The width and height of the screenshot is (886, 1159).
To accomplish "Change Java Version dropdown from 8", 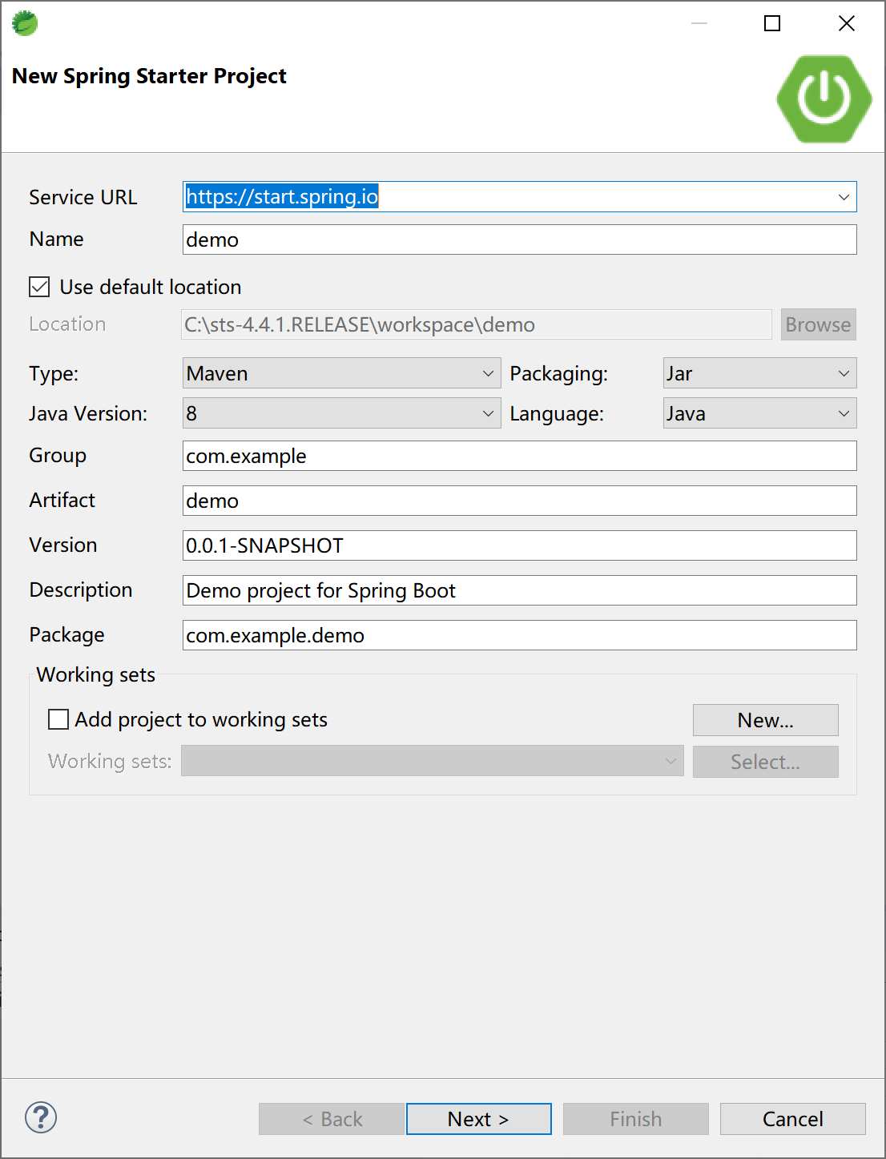I will (341, 413).
